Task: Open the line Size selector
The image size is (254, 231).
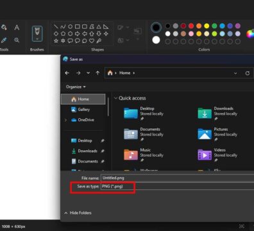Action: click(x=137, y=33)
